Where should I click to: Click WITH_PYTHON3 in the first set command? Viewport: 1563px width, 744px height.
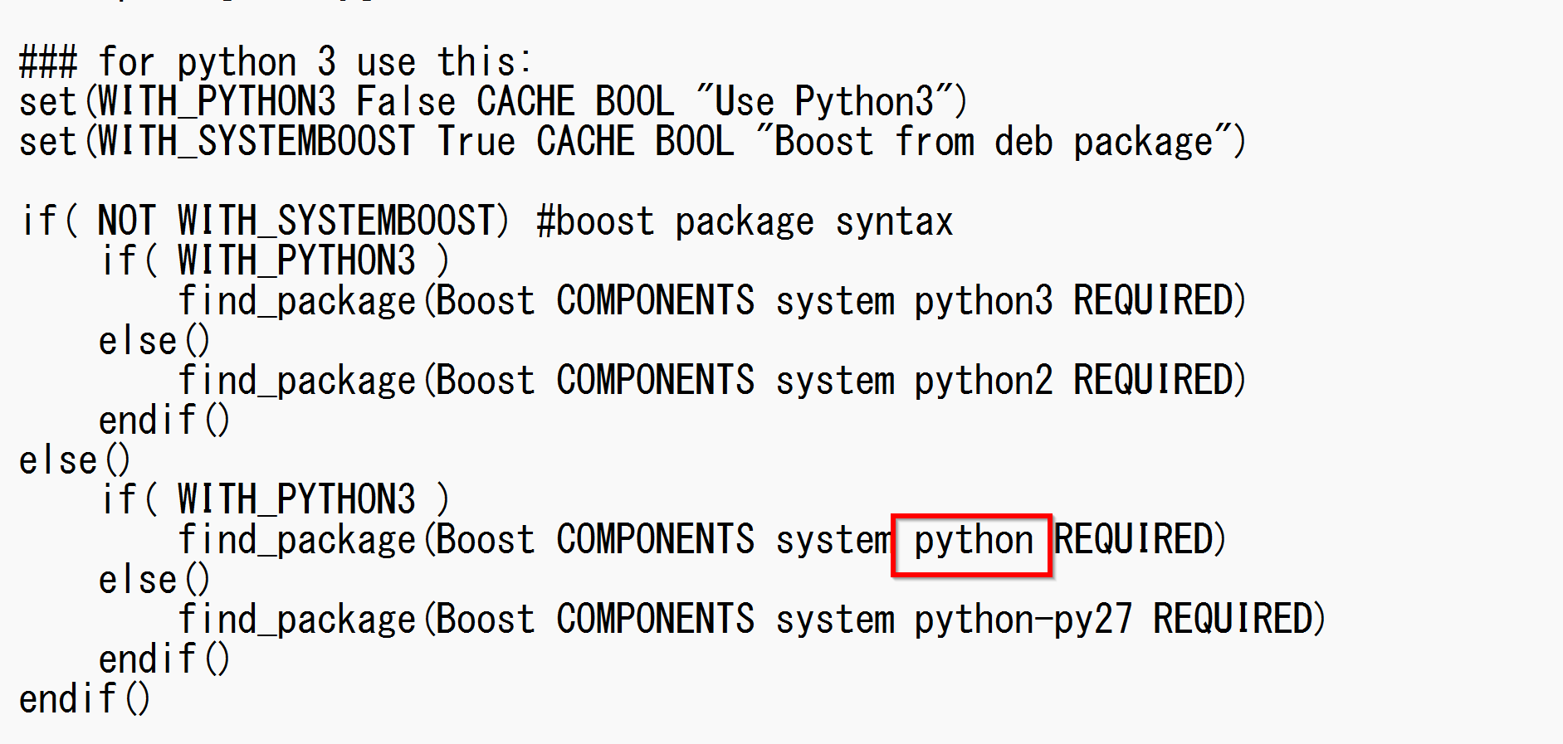click(217, 102)
